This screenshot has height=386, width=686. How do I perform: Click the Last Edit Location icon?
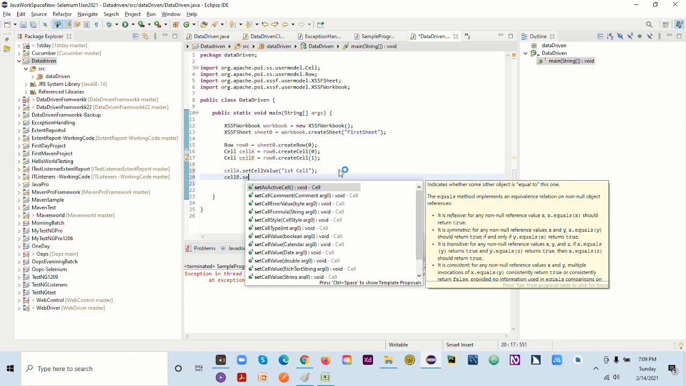(265, 24)
